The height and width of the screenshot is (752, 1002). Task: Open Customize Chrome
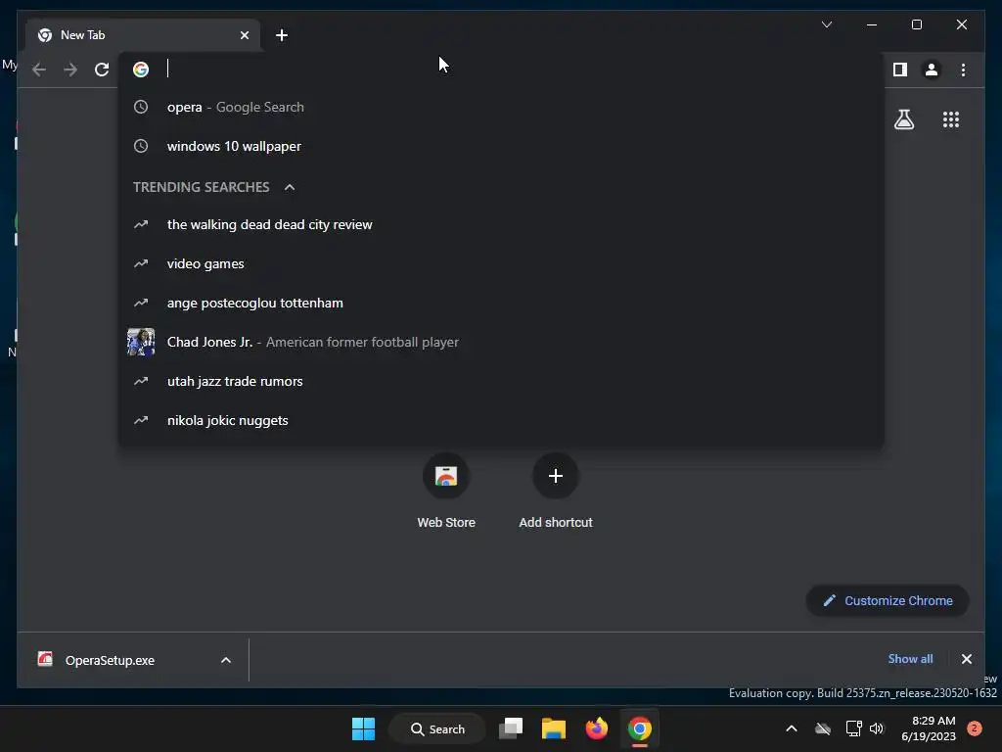(888, 601)
